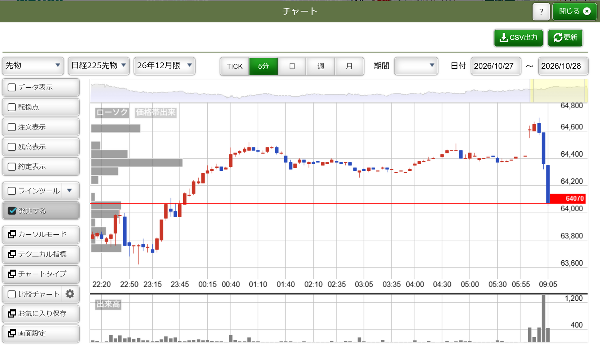Click the tallest volume bar near 09:05
The height and width of the screenshot is (361, 600).
pyautogui.click(x=544, y=319)
